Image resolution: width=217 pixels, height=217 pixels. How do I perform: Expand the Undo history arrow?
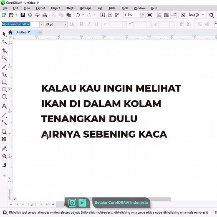pyautogui.click(x=83, y=15)
